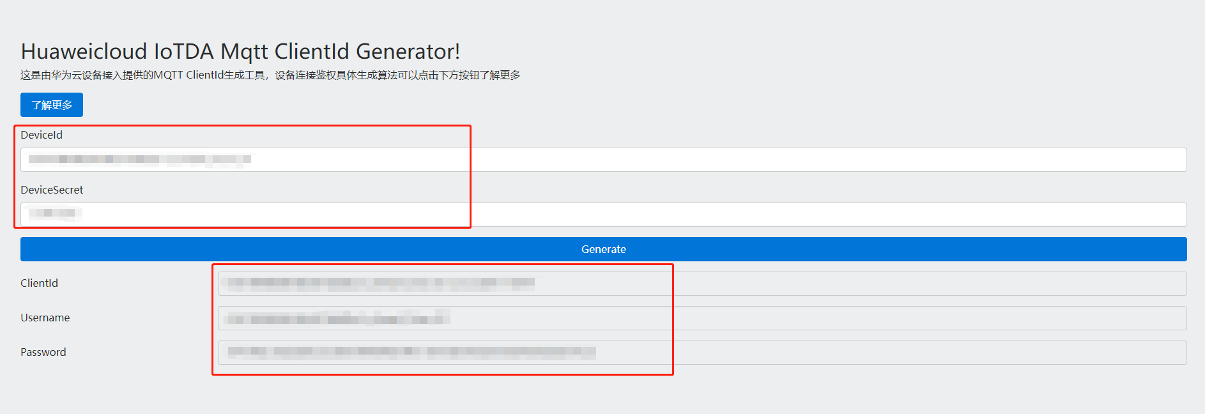This screenshot has width=1205, height=414.
Task: Click the page heading Huaweicloud IoTDA Mqtt ClientId Generator
Action: point(240,51)
